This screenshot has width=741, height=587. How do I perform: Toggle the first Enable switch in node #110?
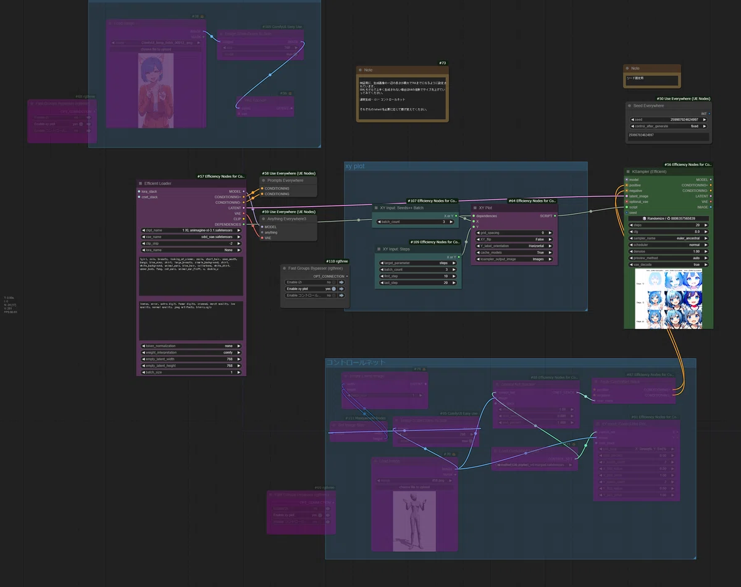point(333,282)
